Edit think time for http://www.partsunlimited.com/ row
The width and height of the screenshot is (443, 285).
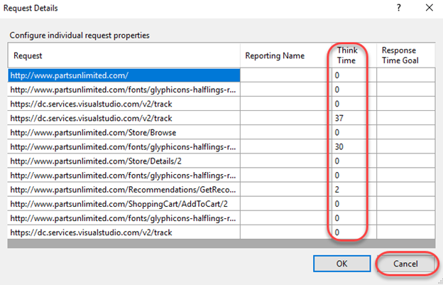354,75
